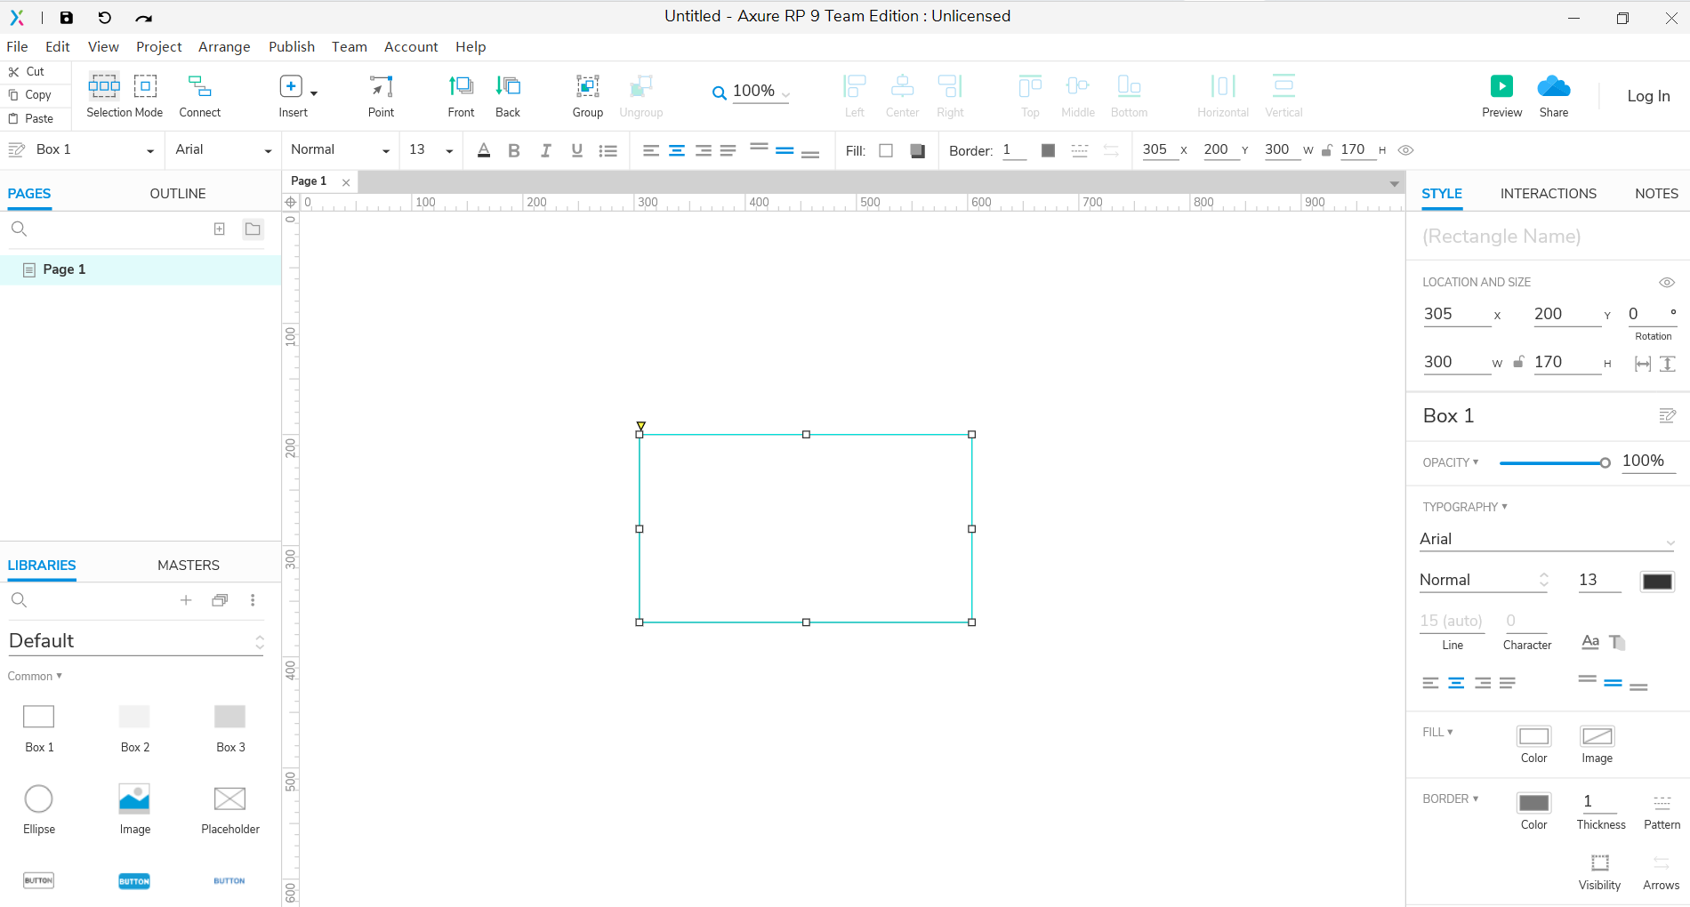Click the Insert widget icon
Image resolution: width=1690 pixels, height=907 pixels.
pos(291,86)
